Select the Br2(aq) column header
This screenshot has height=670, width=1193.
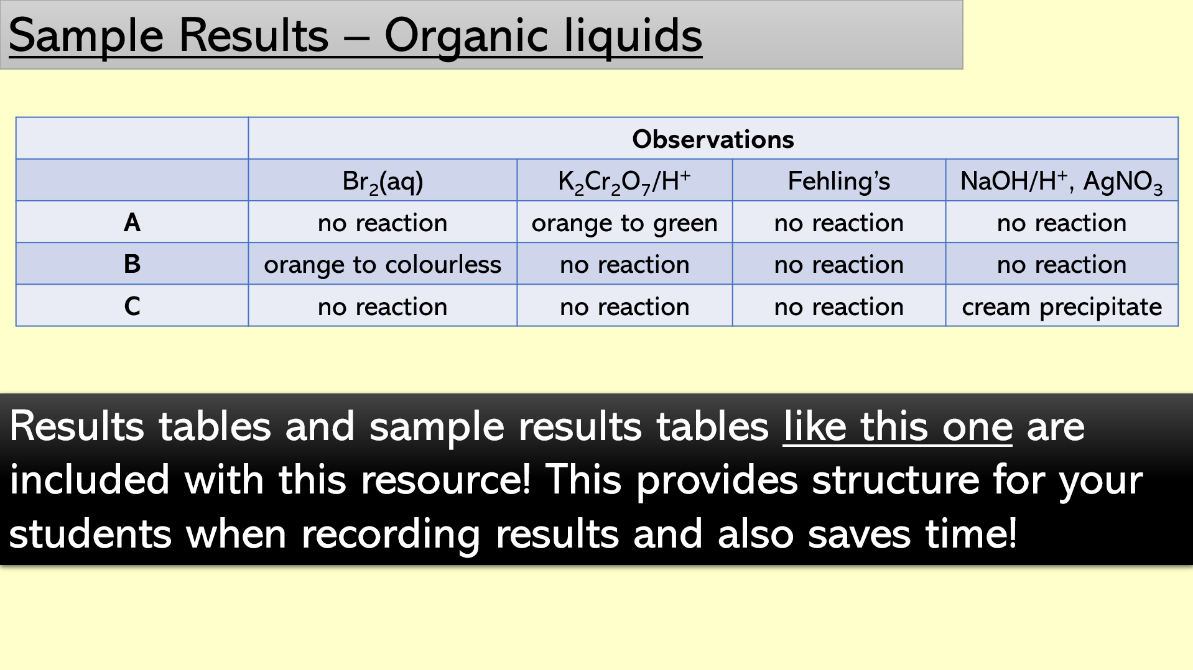(383, 180)
